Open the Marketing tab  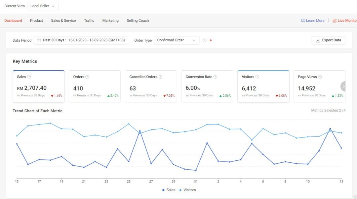tap(110, 20)
